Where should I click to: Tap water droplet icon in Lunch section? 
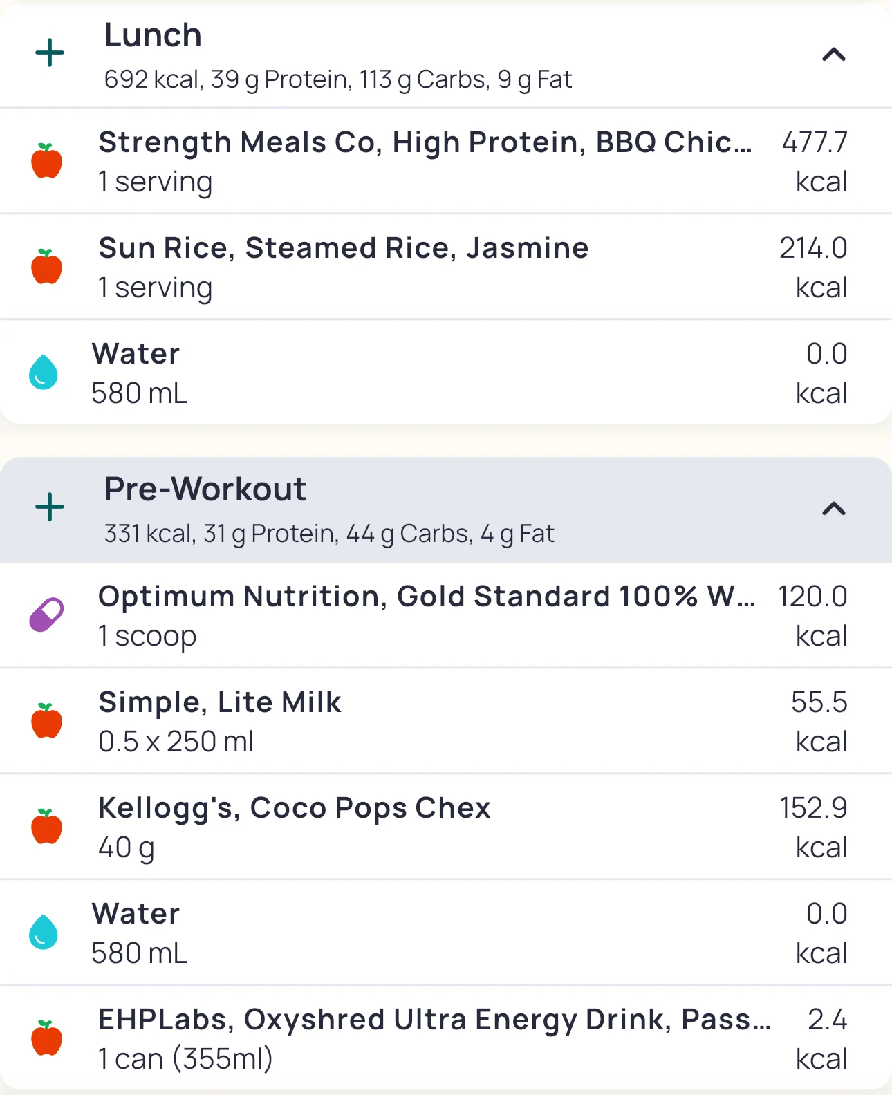click(44, 373)
